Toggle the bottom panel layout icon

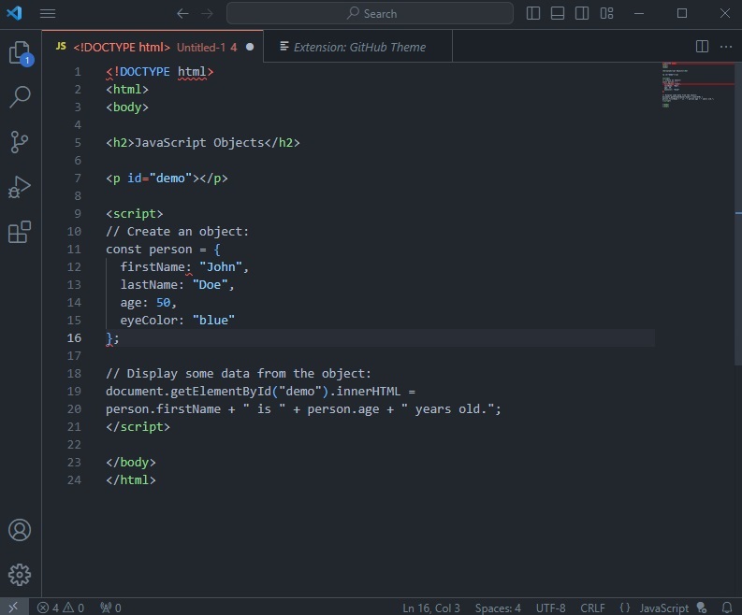(558, 13)
